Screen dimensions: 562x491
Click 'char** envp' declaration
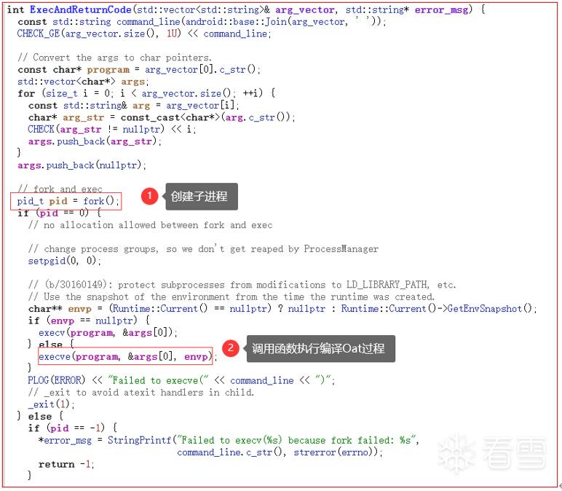pyautogui.click(x=60, y=308)
